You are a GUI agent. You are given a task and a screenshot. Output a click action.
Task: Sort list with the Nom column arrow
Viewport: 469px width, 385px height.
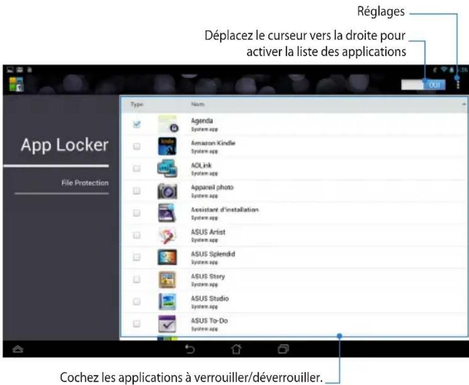[x=464, y=105]
